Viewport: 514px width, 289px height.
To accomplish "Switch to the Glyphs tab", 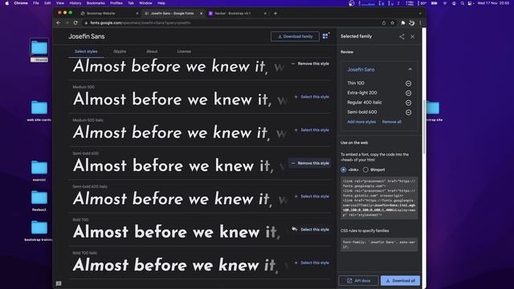I will tap(120, 51).
